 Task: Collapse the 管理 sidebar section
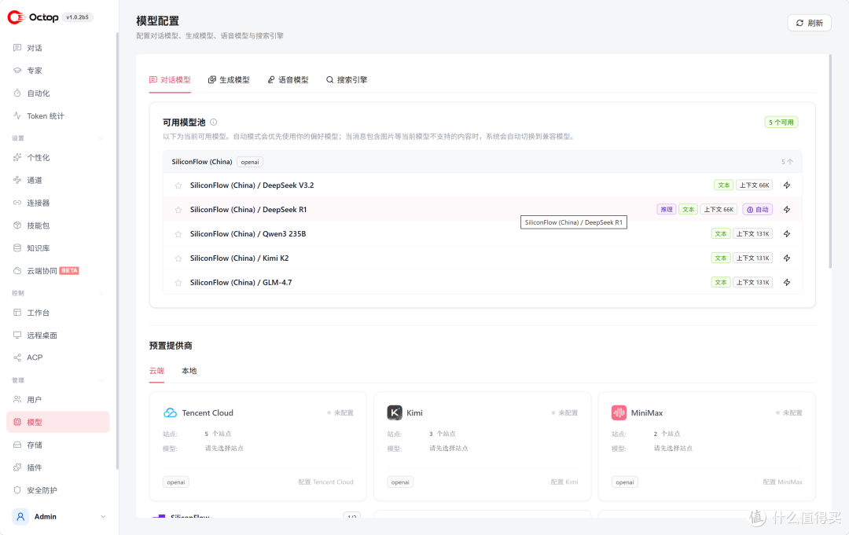pyautogui.click(x=101, y=380)
